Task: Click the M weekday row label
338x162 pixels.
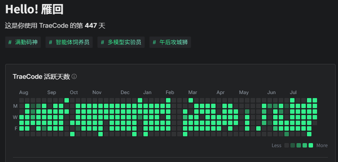Action: (15, 106)
